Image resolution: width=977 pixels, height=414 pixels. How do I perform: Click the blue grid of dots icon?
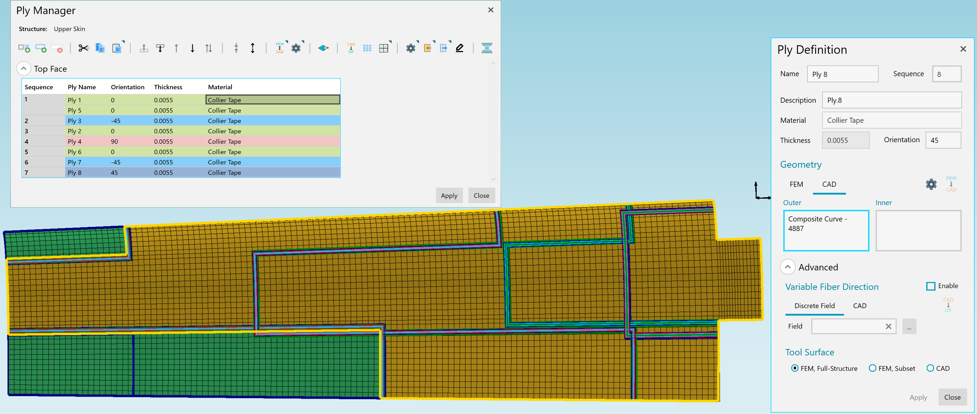click(367, 48)
